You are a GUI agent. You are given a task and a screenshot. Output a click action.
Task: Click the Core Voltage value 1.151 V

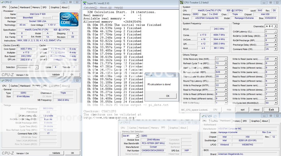coord(52,25)
